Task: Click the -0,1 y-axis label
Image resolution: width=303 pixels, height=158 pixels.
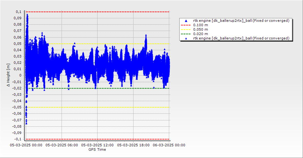Action: 18,139
